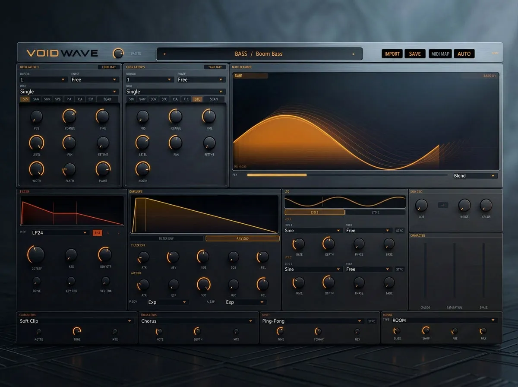Open Oscillator 2 Single mode dropdown

[x=176, y=92]
